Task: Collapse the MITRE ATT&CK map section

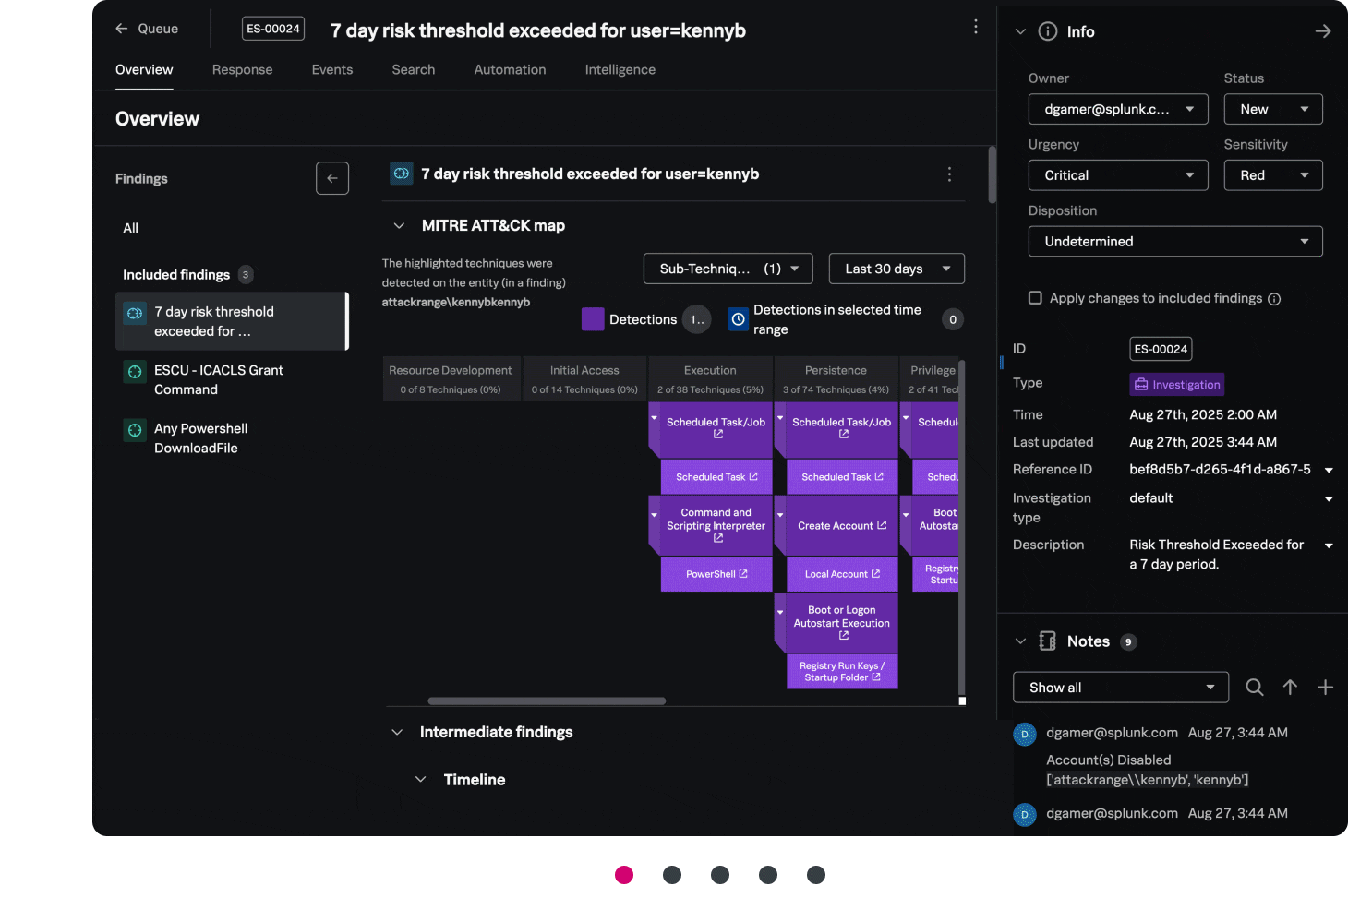Action: pos(398,225)
